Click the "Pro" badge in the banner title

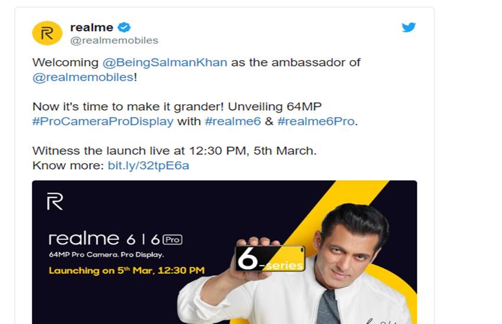pos(173,239)
